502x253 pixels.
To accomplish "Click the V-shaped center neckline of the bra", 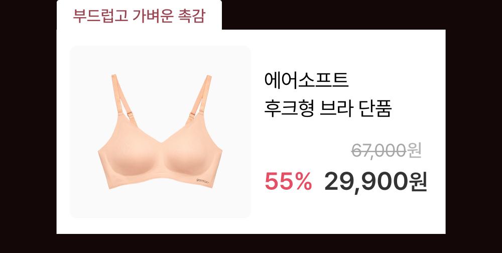I will tap(162, 142).
